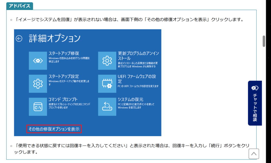Screen dimensions: 271x163
Task: Click the scroll-to-top arrow button
Action: (x=254, y=154)
